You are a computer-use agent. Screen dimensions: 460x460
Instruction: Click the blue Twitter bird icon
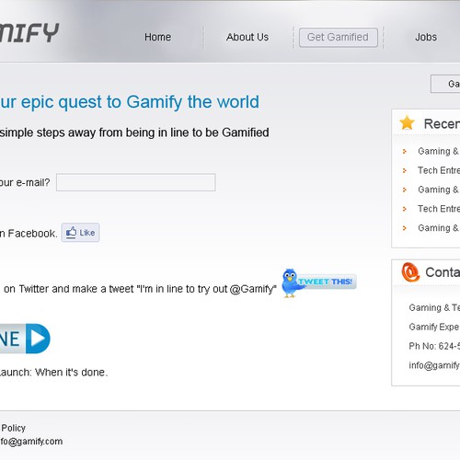point(290,282)
